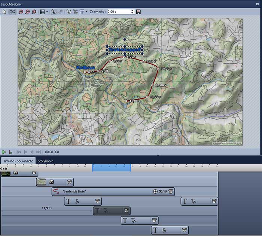Toggle the linked motion path button

(54, 12)
